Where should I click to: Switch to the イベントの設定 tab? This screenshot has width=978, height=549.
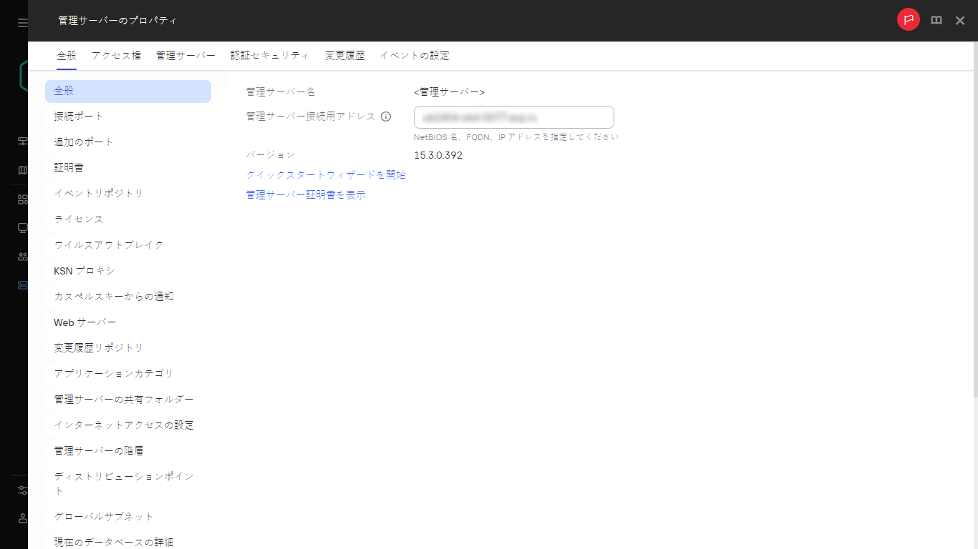tap(415, 55)
